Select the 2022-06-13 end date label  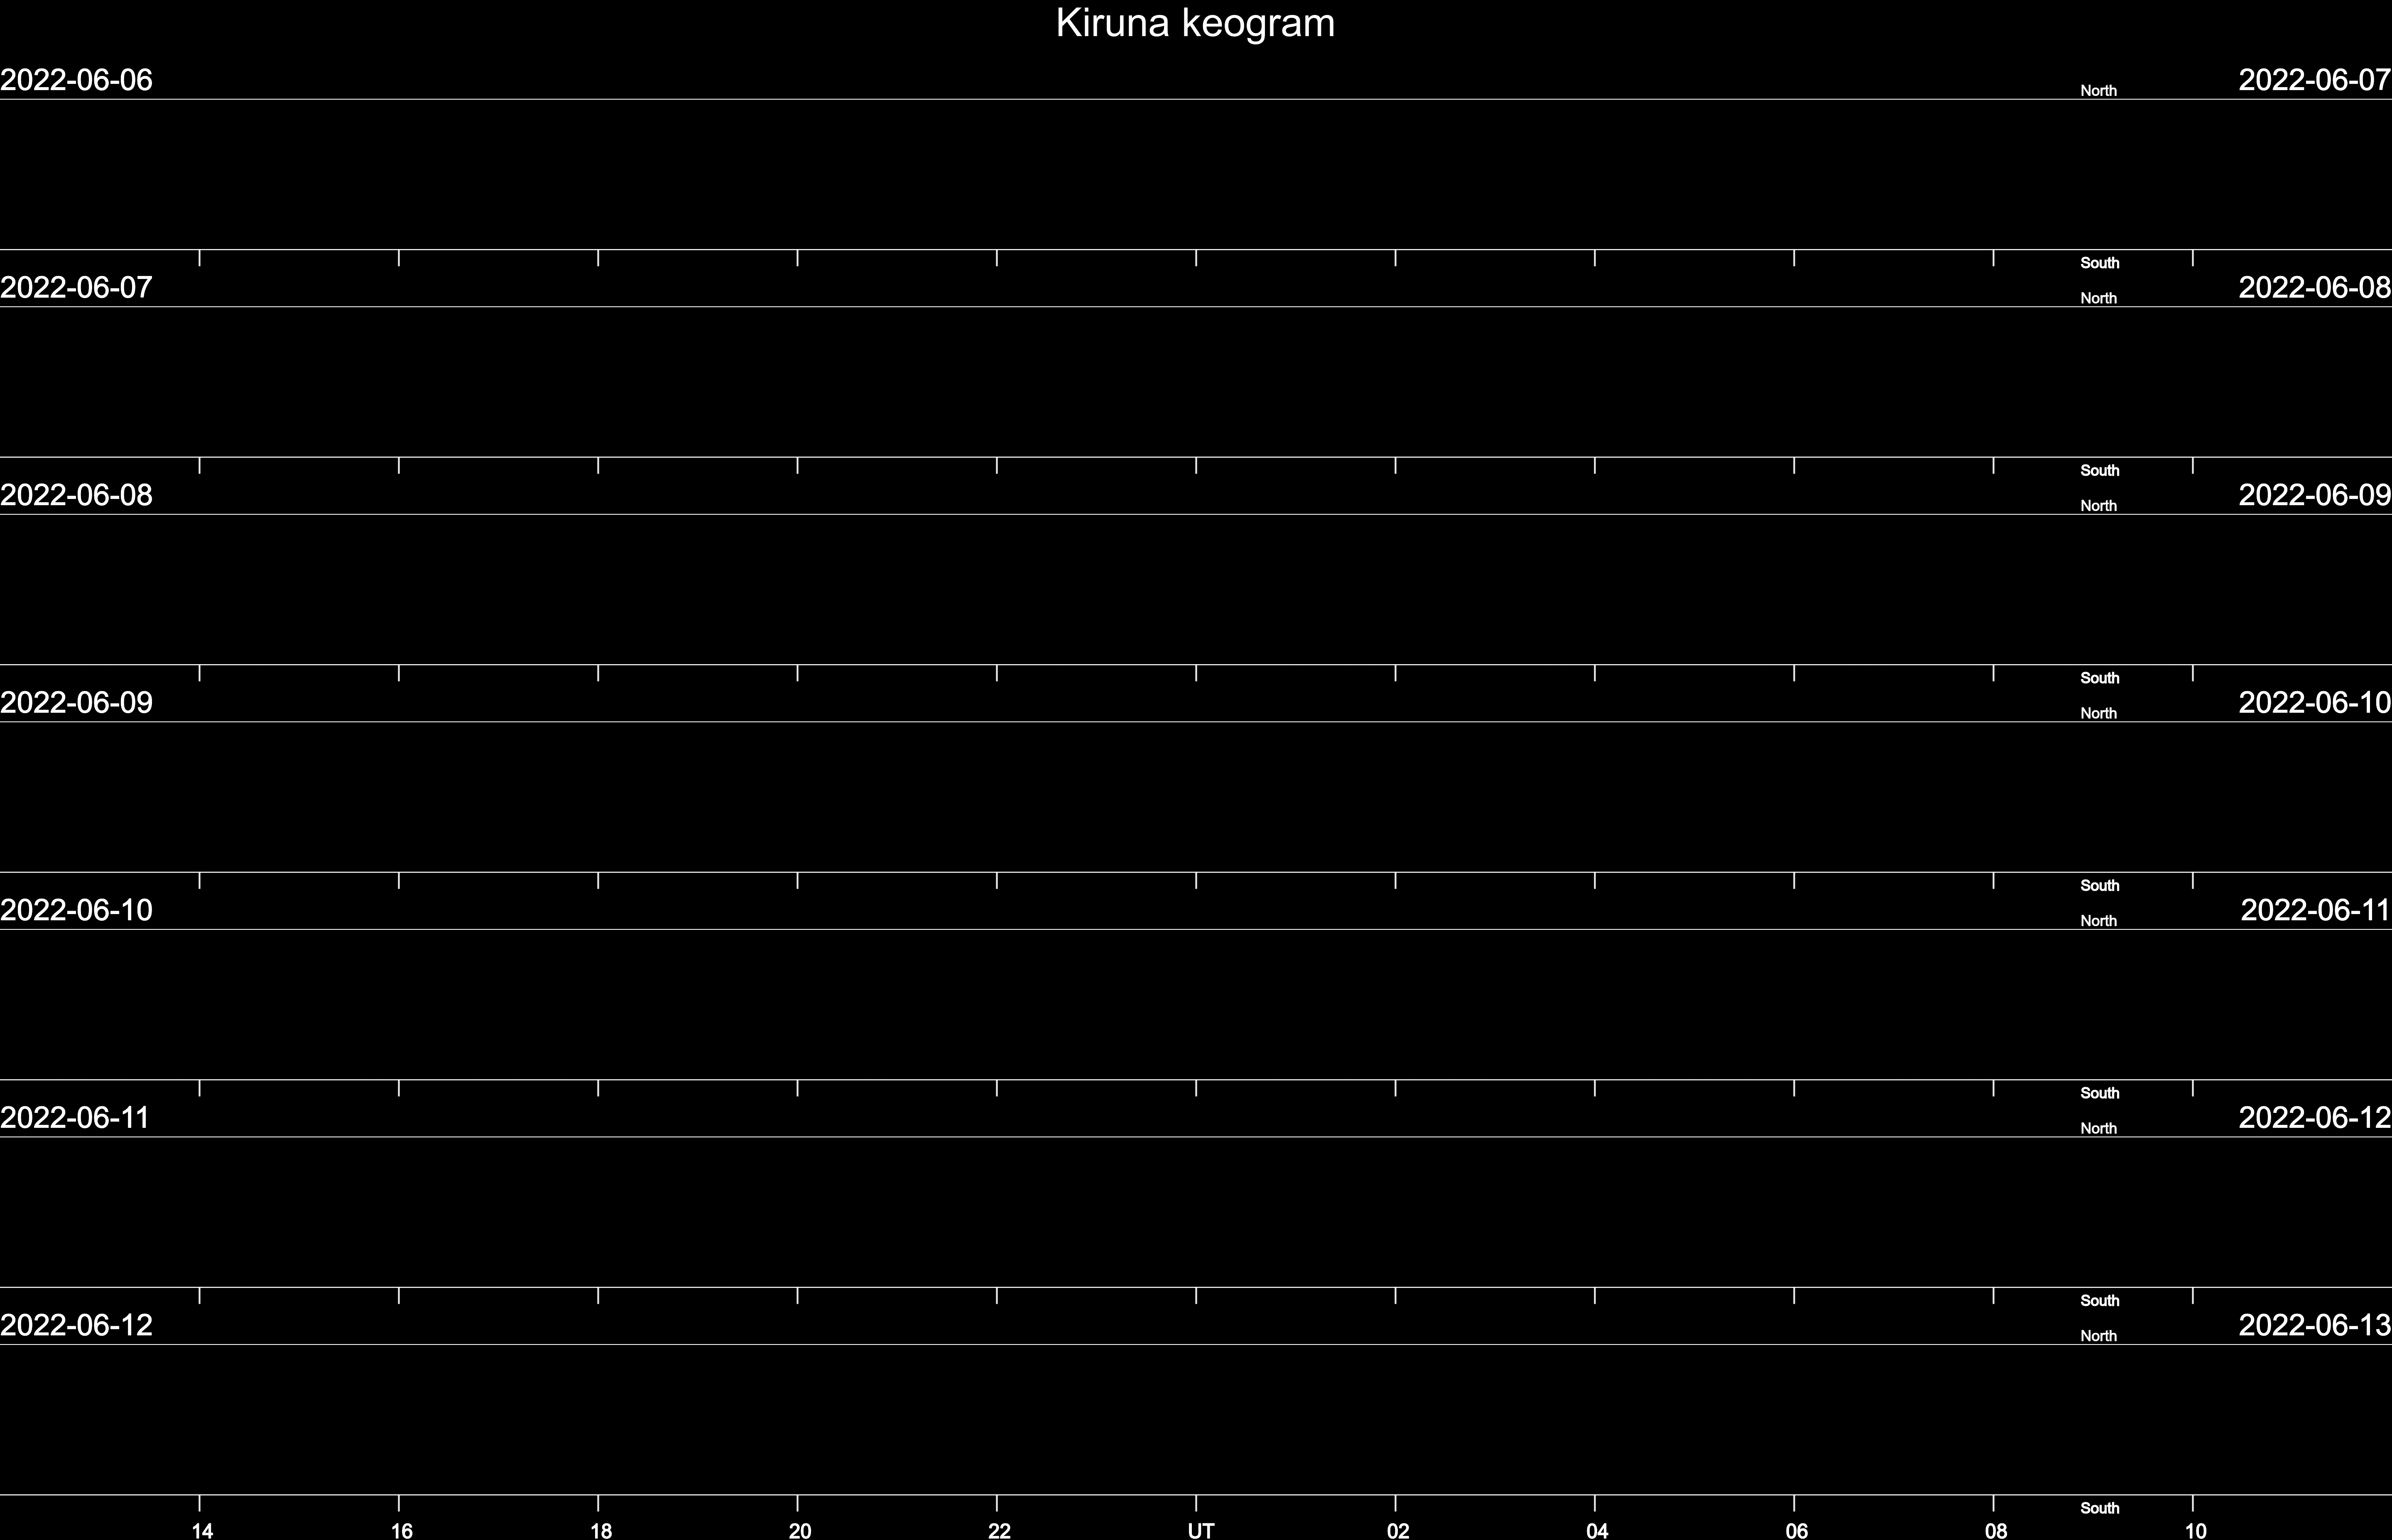pos(2315,1325)
